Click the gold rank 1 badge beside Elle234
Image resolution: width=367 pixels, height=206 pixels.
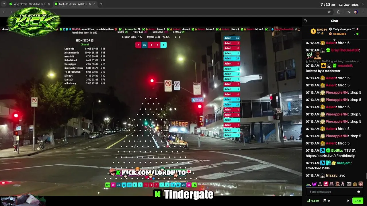click(313, 31)
